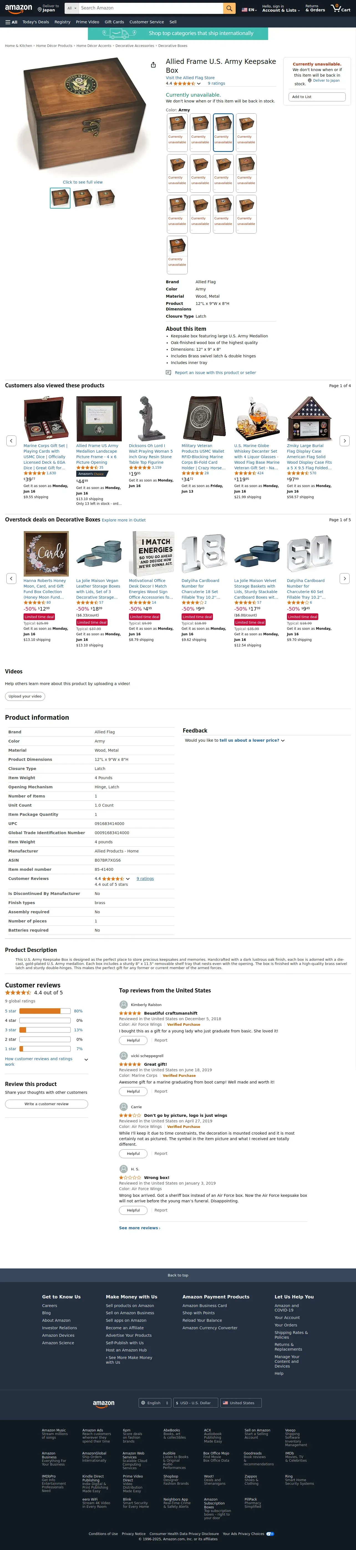This screenshot has height=1550, width=356.
Task: Click the report an issue flag icon
Action: 169,372
